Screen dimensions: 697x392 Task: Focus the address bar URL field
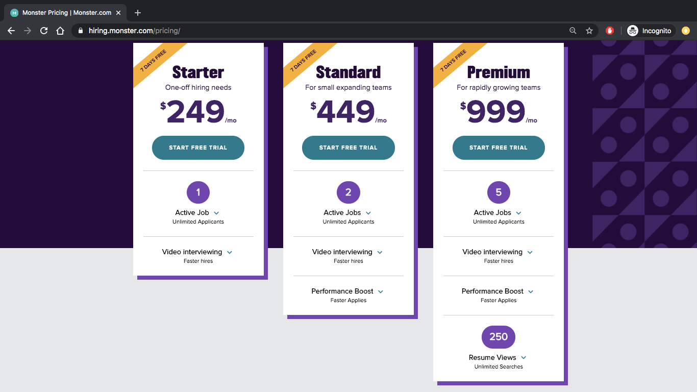tap(321, 31)
